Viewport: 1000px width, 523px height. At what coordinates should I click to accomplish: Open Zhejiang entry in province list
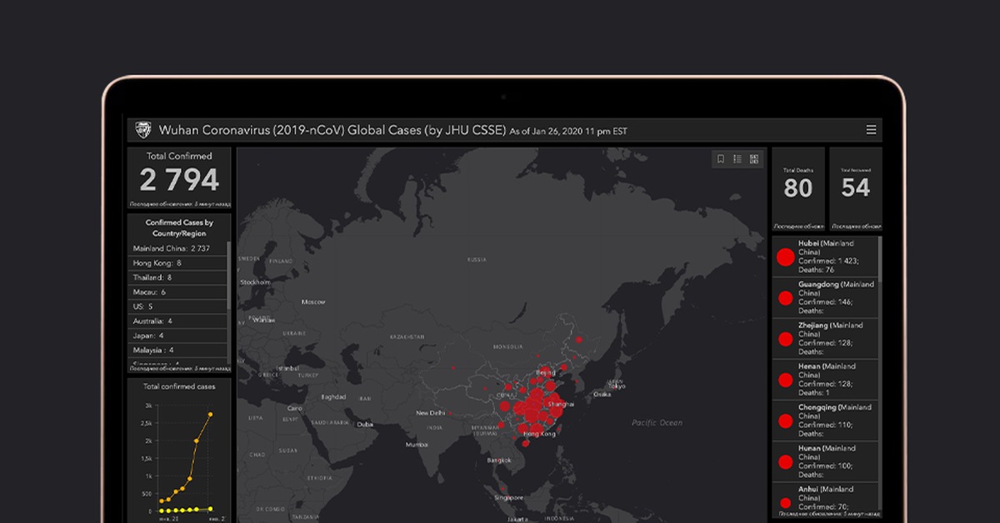(835, 338)
